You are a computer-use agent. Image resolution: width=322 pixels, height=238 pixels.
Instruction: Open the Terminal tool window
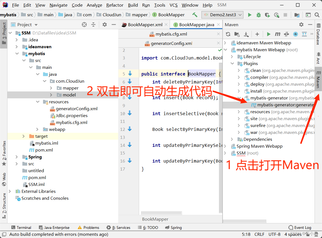click(21, 228)
